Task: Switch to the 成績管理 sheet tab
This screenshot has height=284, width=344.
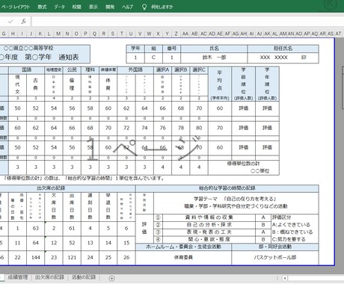Action: click(17, 277)
